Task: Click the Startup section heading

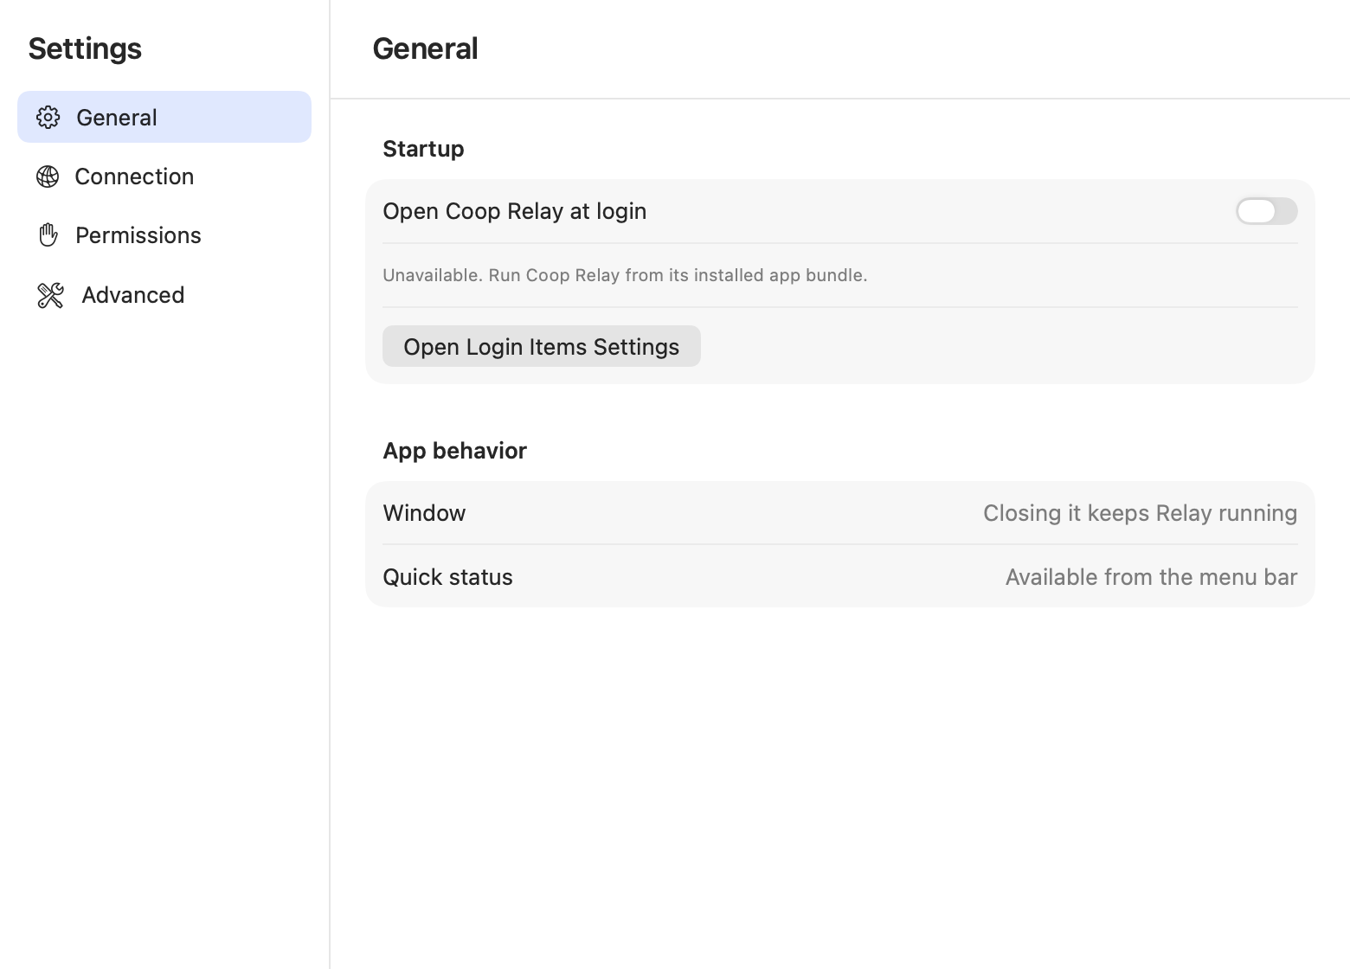Action: click(x=423, y=149)
